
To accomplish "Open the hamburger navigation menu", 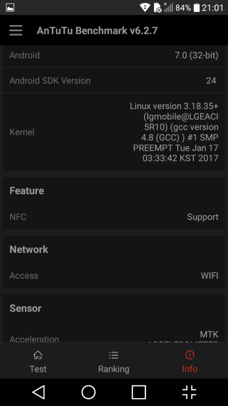I will tap(16, 31).
